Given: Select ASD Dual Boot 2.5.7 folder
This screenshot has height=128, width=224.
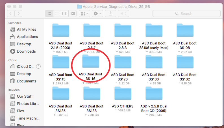Looking at the screenshot, I should [92, 30].
